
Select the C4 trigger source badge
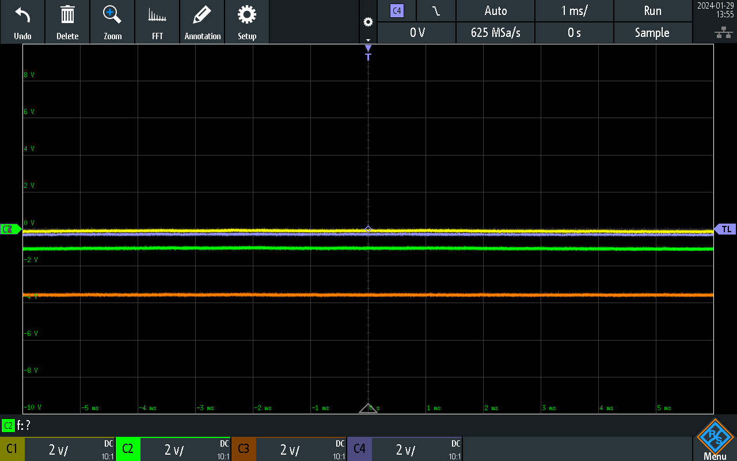(x=397, y=10)
